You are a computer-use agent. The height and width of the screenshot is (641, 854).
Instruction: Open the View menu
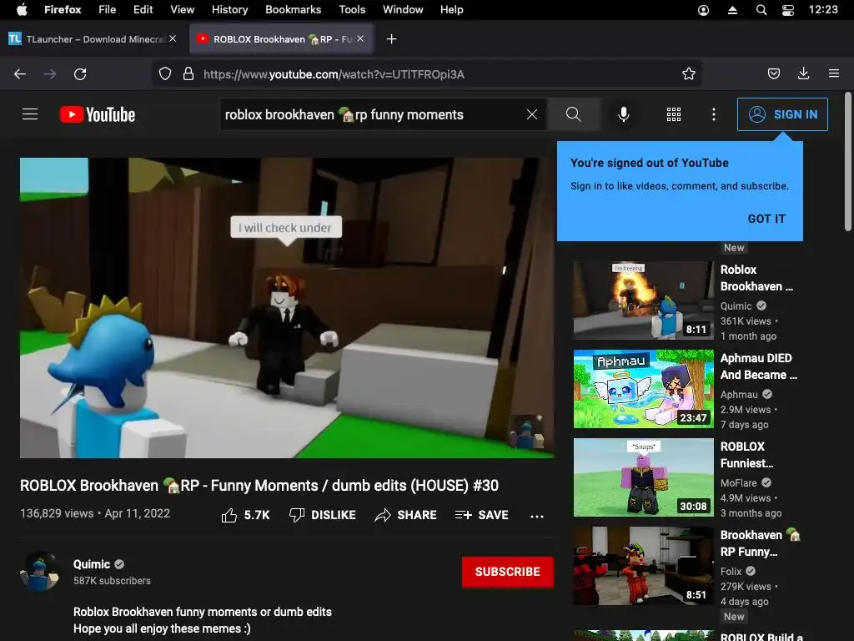click(183, 9)
